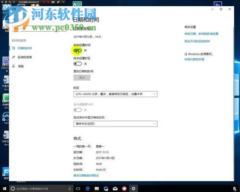This screenshot has width=240, height=192.
Task: Click the long time value 14:41:39
Action: [x=101, y=170]
